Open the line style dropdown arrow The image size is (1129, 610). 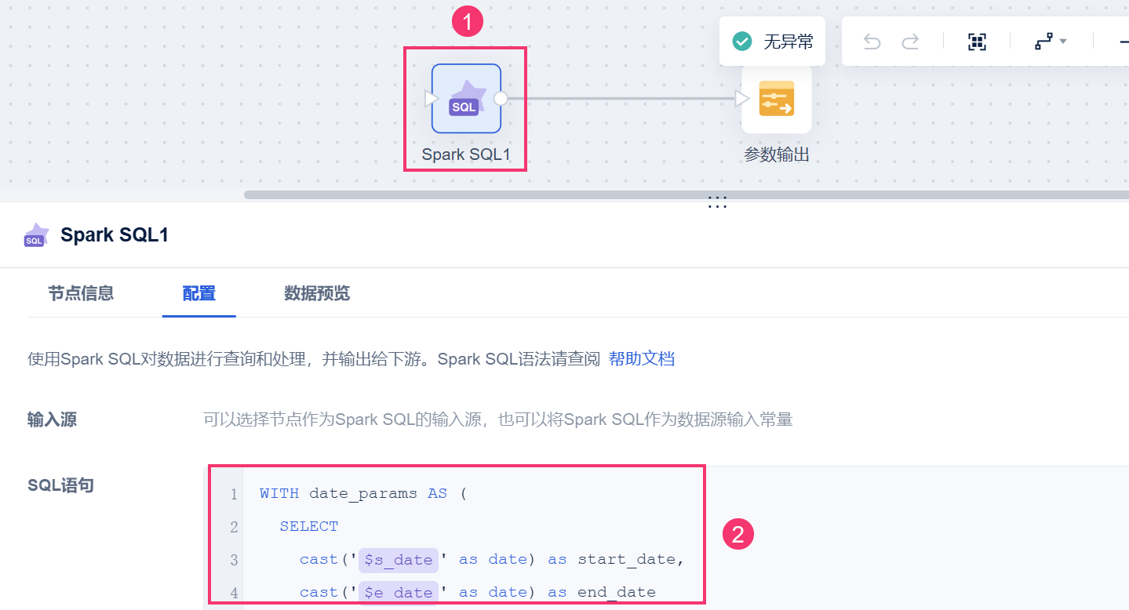pos(1063,42)
